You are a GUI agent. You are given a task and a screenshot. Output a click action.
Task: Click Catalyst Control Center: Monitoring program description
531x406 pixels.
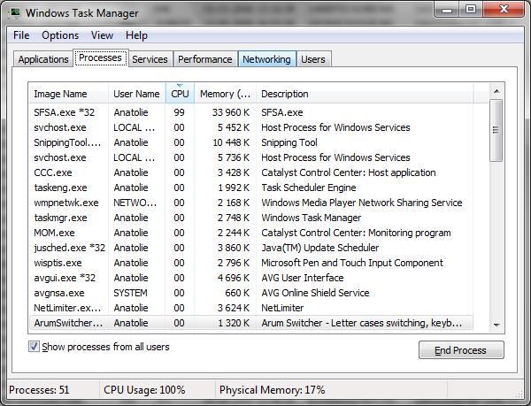[356, 233]
